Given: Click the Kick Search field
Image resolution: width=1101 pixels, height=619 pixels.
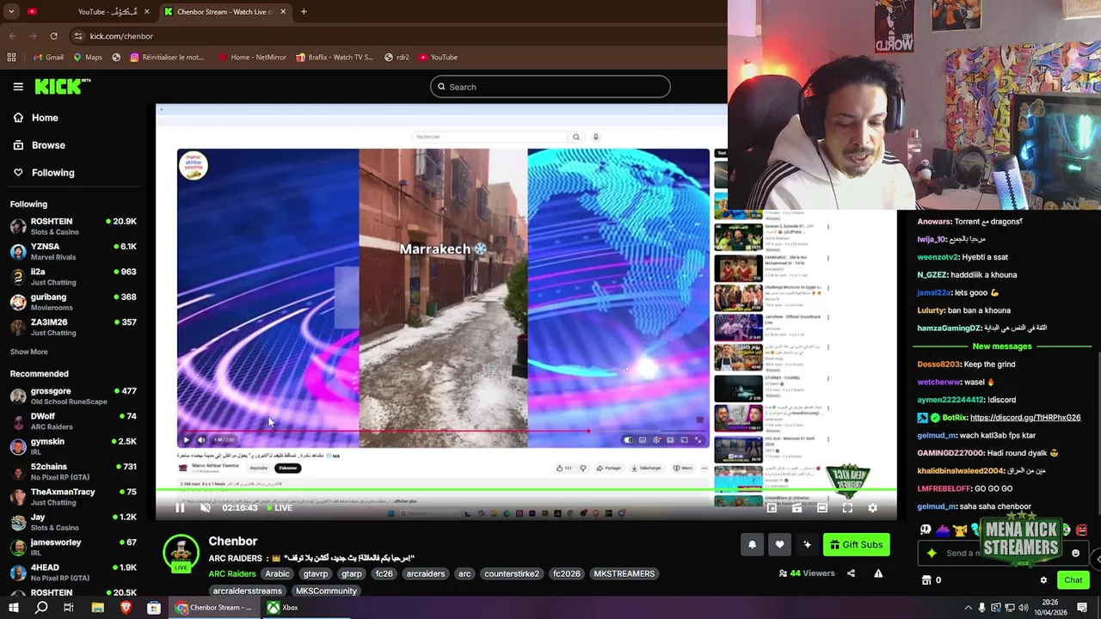Looking at the screenshot, I should [x=550, y=87].
